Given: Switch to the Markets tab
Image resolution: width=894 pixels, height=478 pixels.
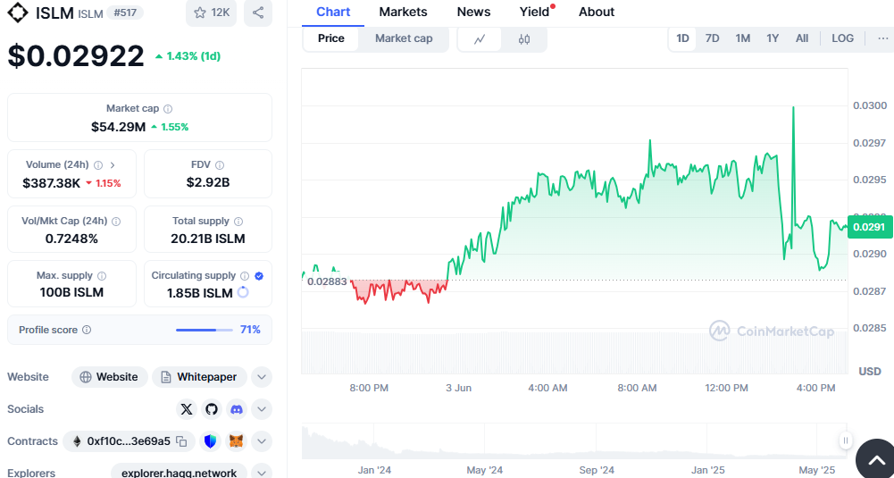Looking at the screenshot, I should (x=403, y=12).
